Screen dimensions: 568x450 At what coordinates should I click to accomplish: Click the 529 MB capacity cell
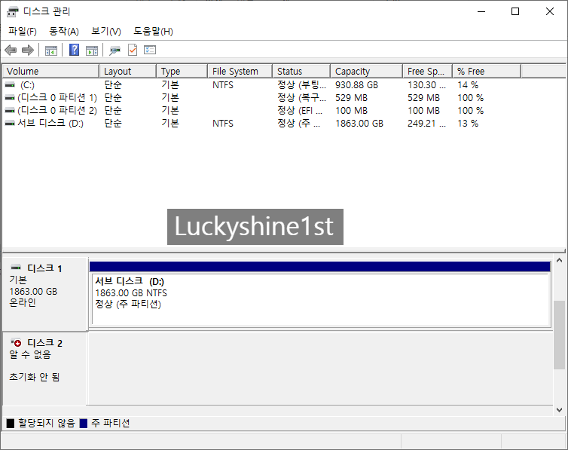(351, 97)
